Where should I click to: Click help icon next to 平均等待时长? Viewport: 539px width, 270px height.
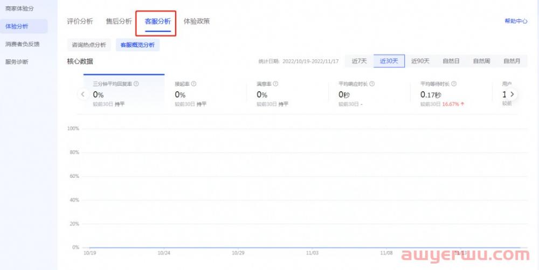click(454, 84)
